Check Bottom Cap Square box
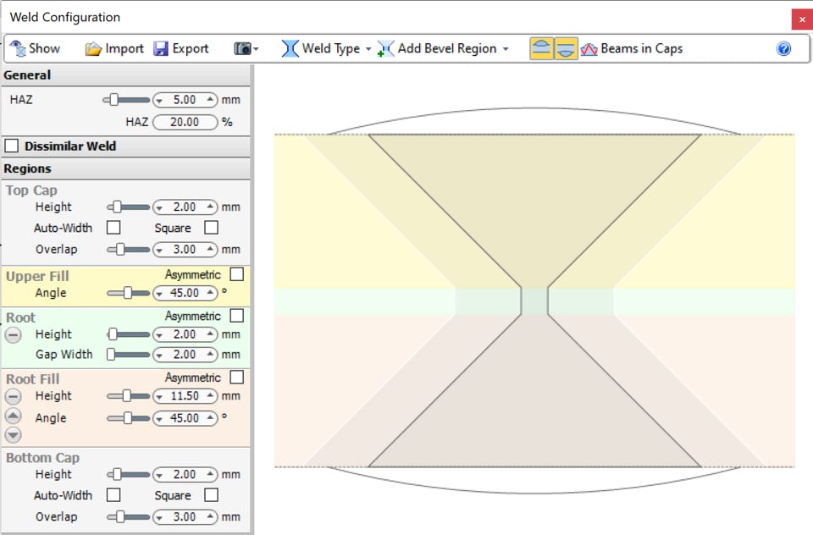Screen dimensions: 813x535 (x=211, y=495)
